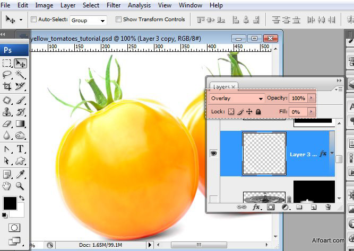Open the Analysis menu
Image resolution: width=354 pixels, height=251 pixels.
(139, 5)
